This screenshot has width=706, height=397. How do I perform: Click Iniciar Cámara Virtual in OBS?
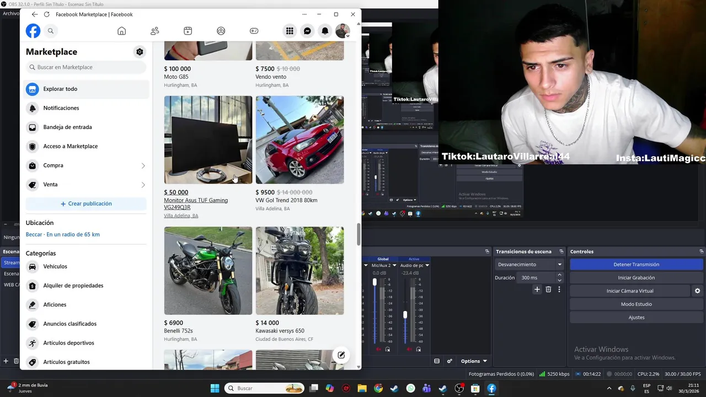630,291
